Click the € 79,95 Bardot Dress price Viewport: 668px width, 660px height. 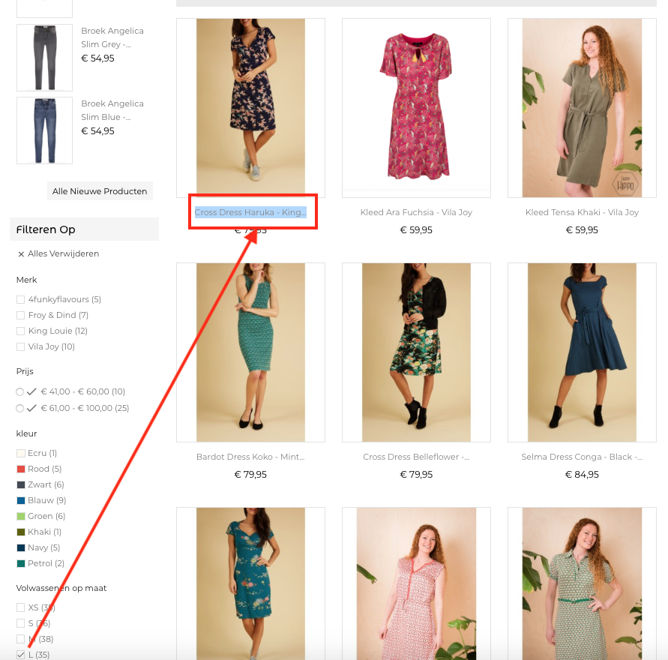[x=250, y=475]
